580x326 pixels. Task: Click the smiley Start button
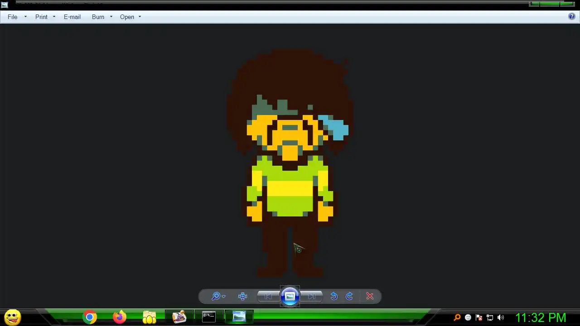(13, 317)
